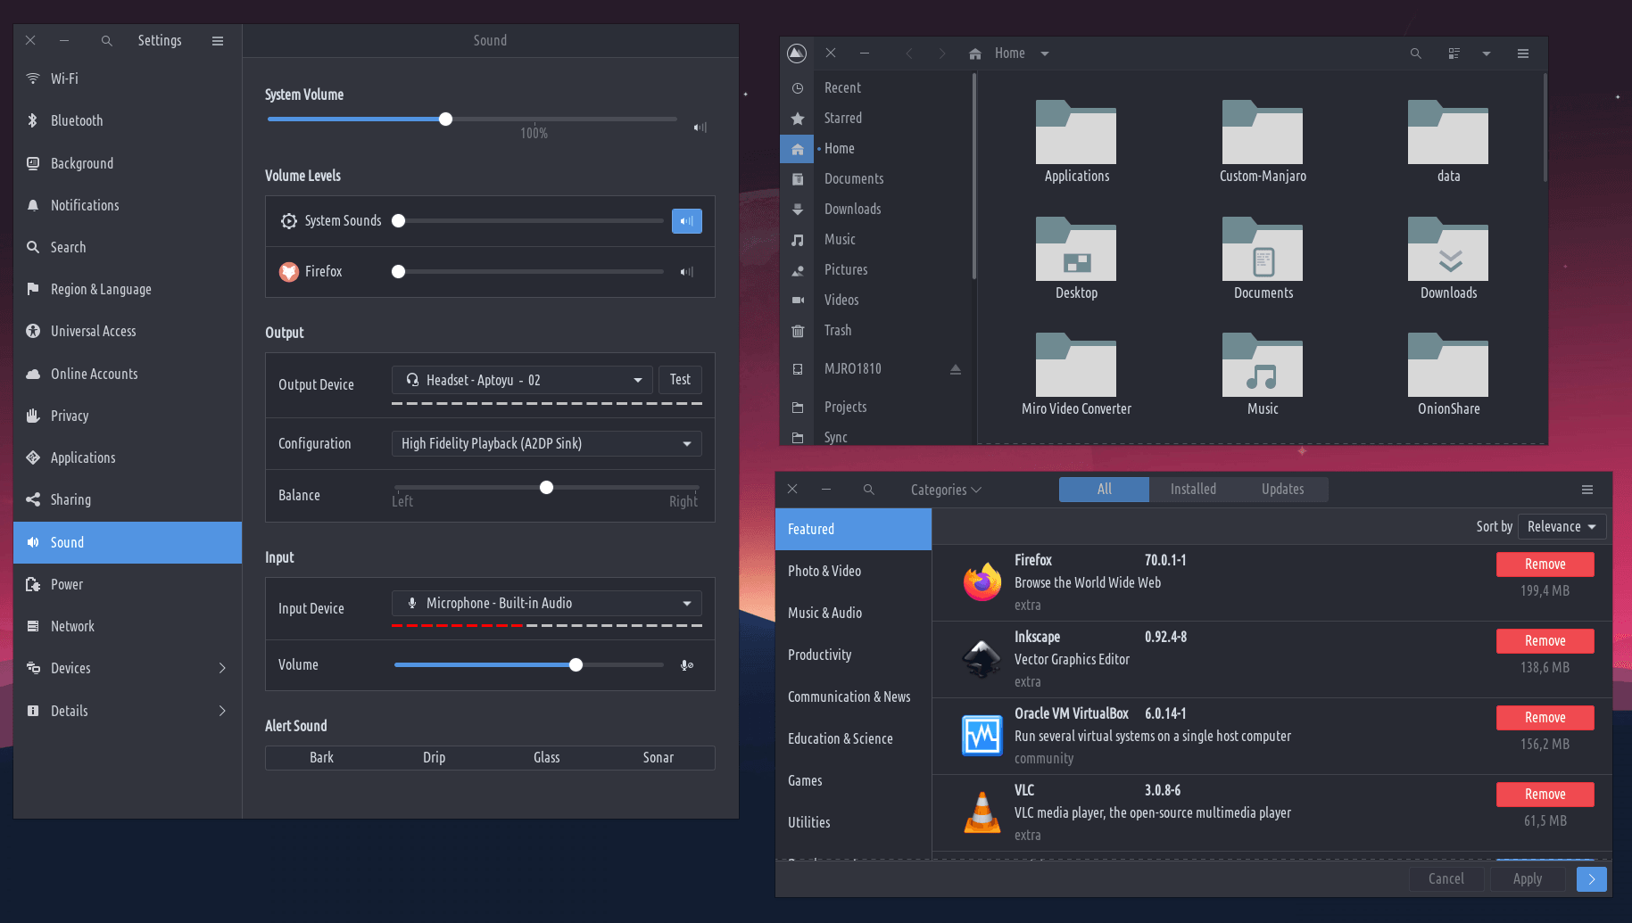Select the Glass alert sound
This screenshot has width=1632, height=923.
(546, 758)
